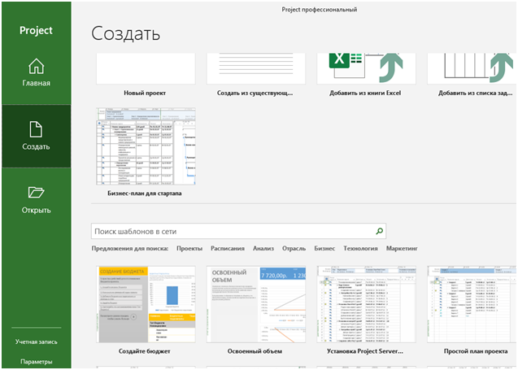Open the Простой план проекта template
518x370 pixels.
472,304
